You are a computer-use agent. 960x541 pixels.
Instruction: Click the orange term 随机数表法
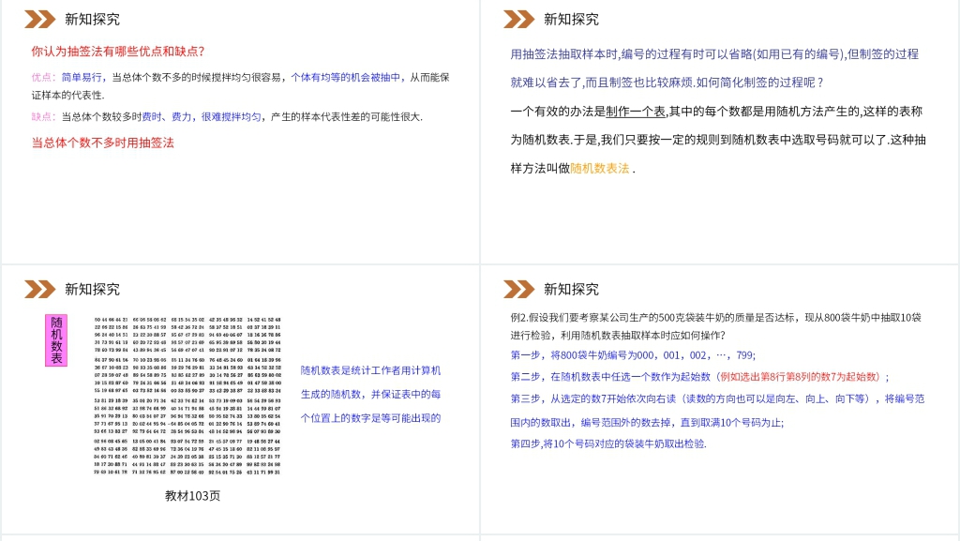pyautogui.click(x=599, y=168)
